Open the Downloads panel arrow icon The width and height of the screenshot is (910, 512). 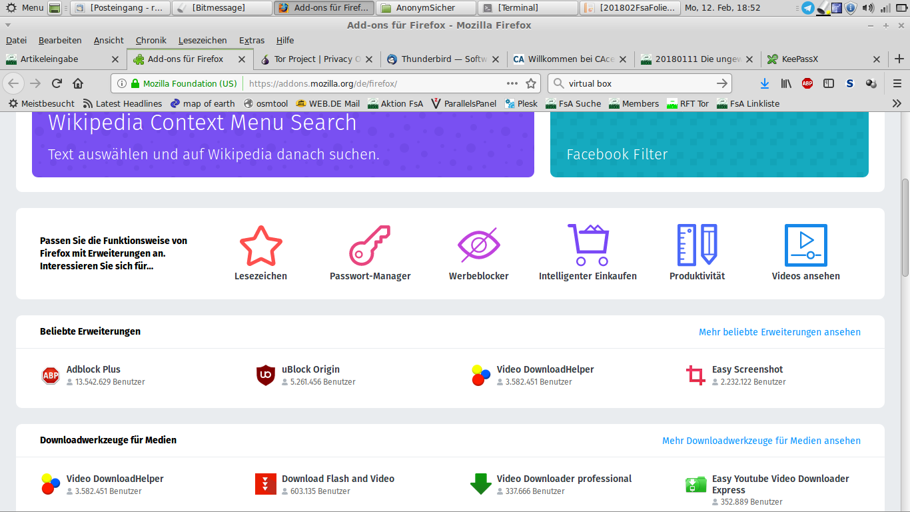[x=765, y=83]
